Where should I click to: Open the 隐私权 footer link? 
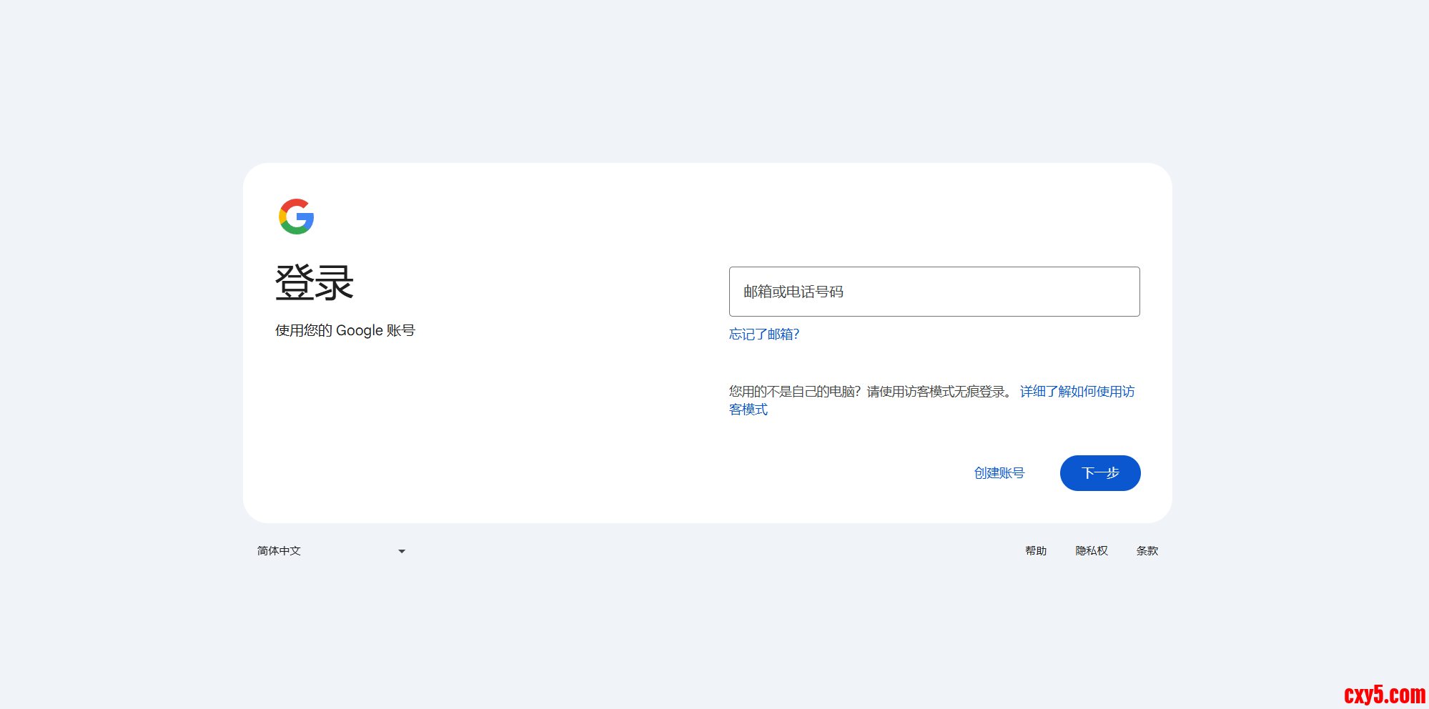click(x=1091, y=551)
